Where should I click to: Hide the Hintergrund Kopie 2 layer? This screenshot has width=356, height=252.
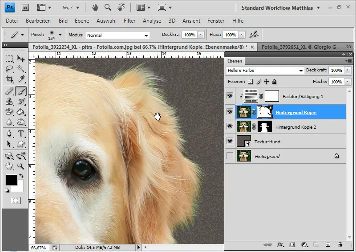click(x=230, y=126)
